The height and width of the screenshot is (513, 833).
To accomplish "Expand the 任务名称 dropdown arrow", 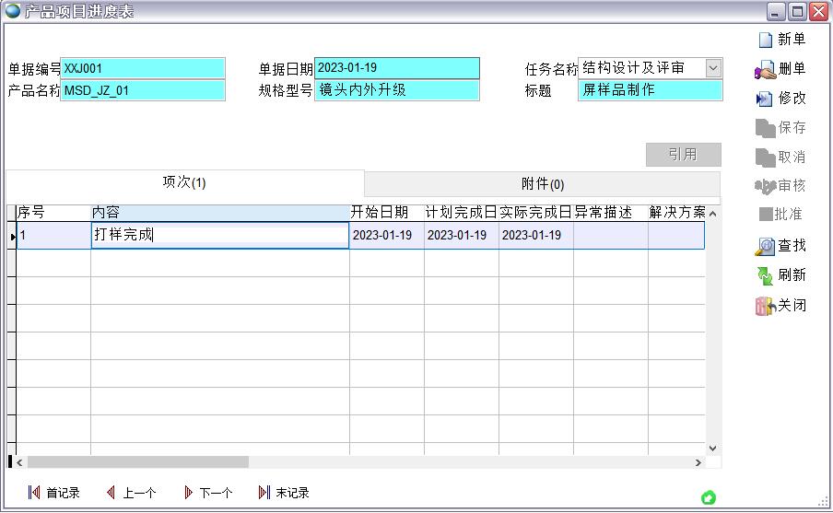I will coord(713,68).
